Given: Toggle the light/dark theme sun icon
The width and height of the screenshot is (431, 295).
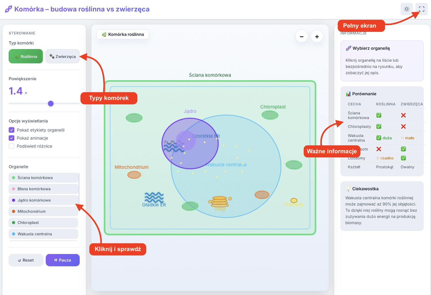Looking at the screenshot, I should pyautogui.click(x=407, y=9).
